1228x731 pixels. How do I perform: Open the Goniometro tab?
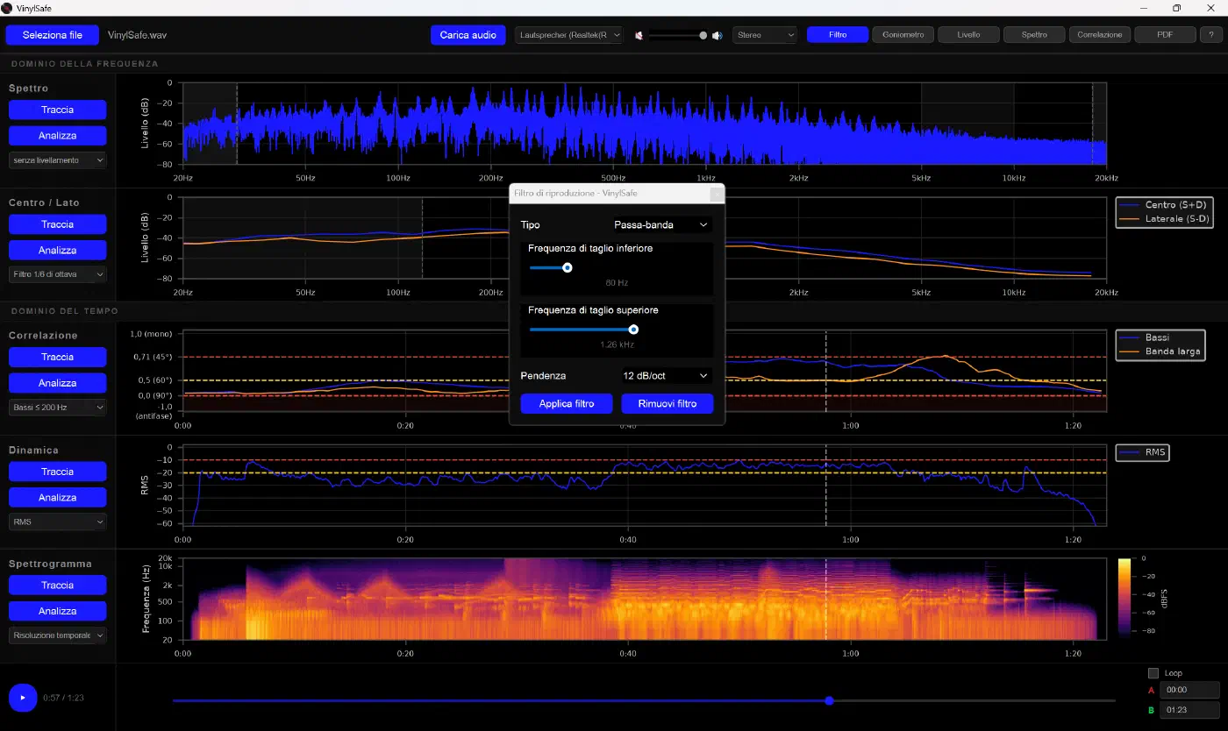tap(903, 35)
